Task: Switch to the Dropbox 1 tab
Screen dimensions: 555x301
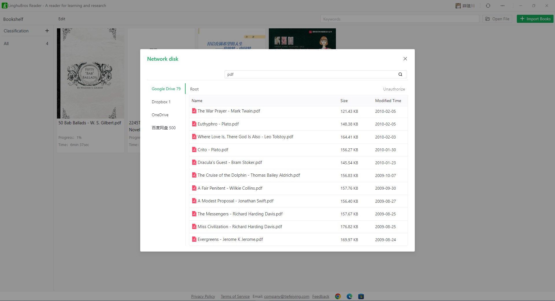Action: tap(161, 102)
